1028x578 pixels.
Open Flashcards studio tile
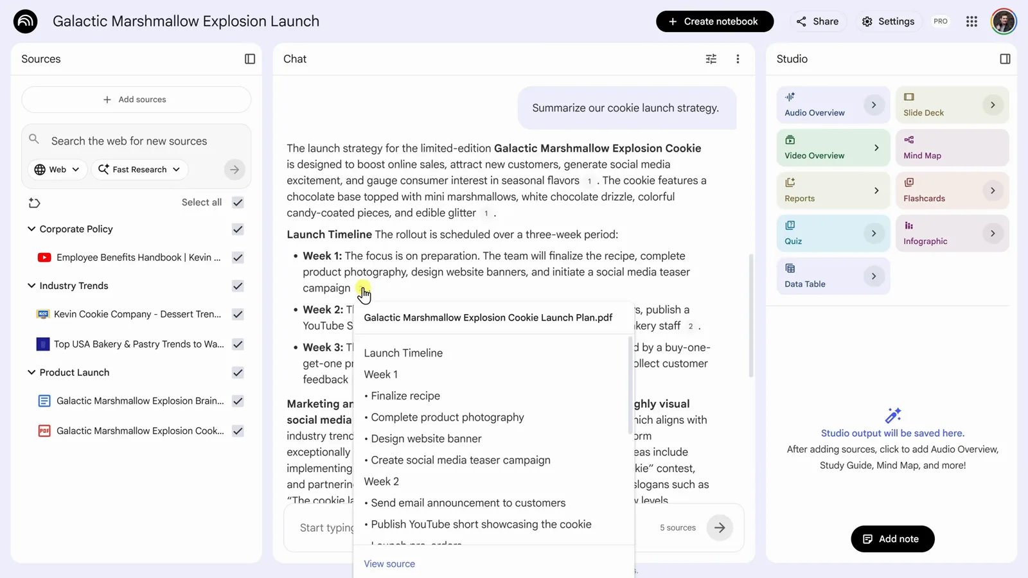tap(952, 191)
